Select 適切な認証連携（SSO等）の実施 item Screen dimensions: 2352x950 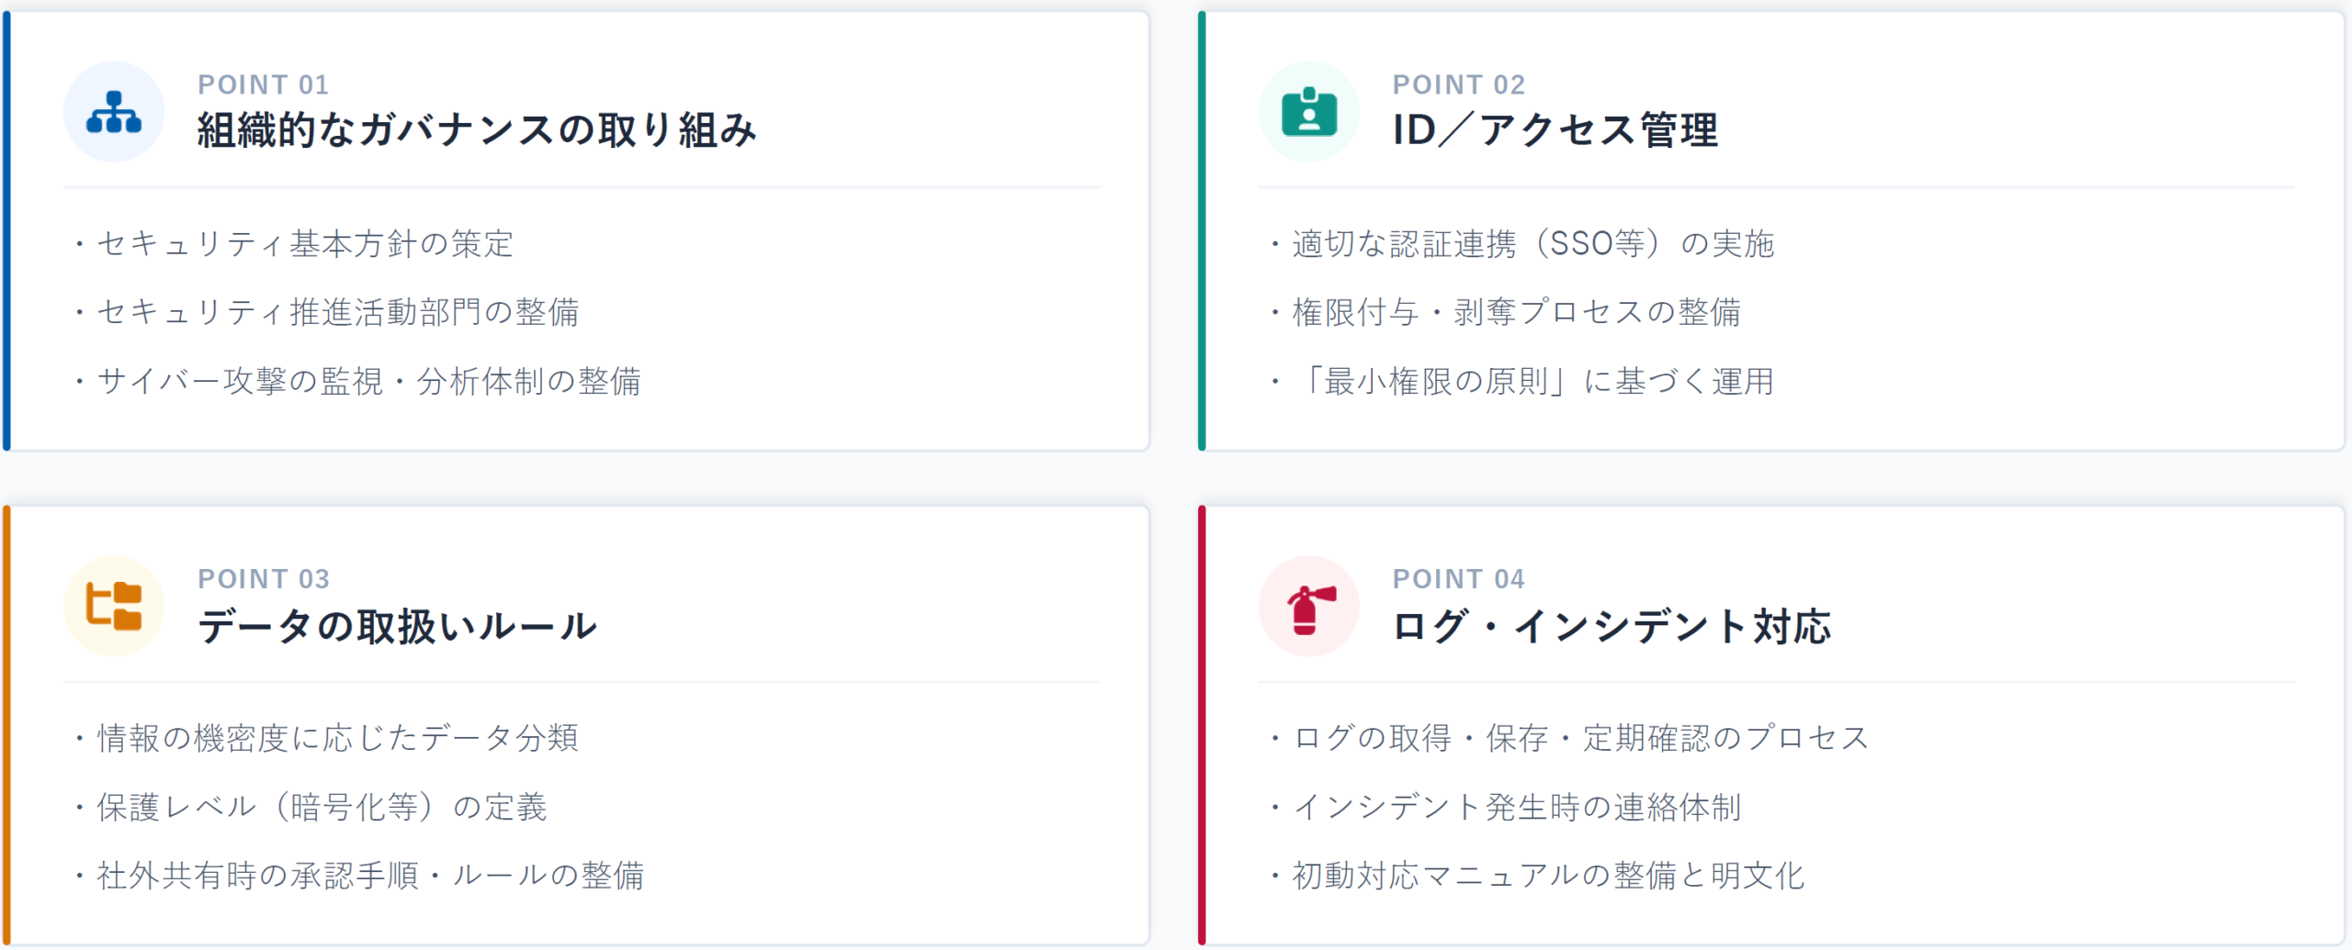tap(1532, 243)
